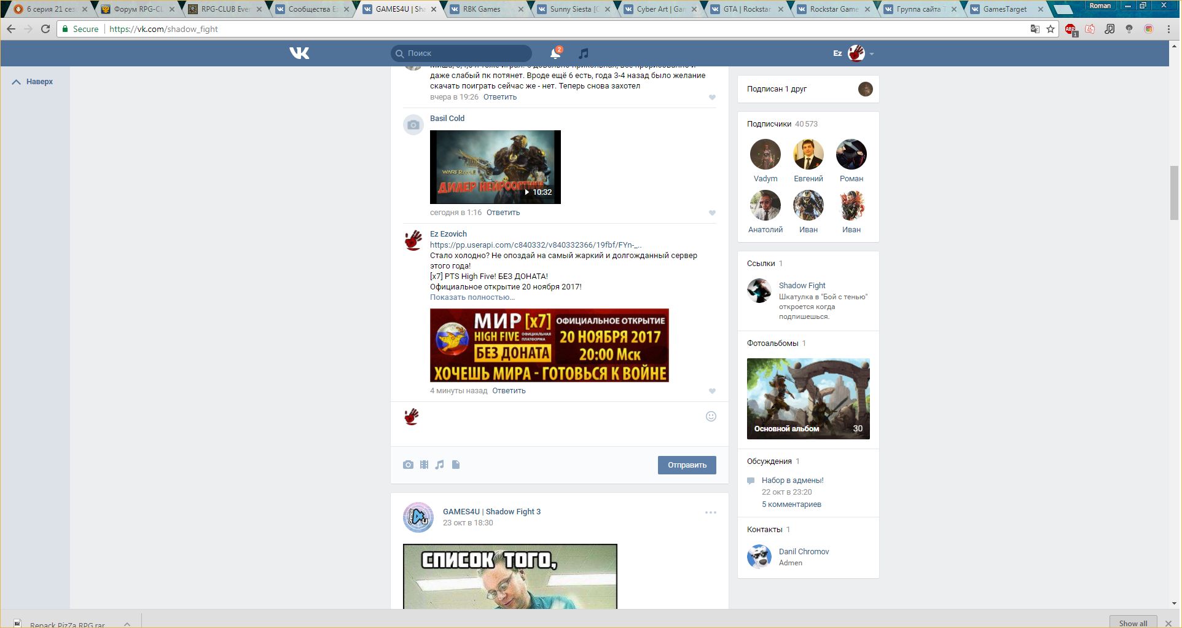This screenshot has width=1182, height=628.
Task: Switch to the Cyber Art tab
Action: pyautogui.click(x=662, y=9)
